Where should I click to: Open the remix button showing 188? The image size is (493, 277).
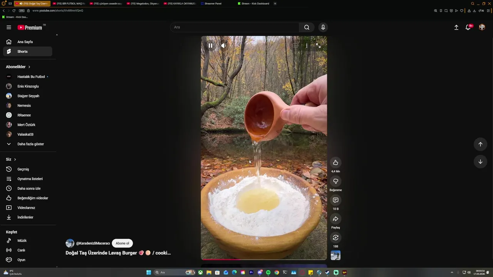(335, 238)
